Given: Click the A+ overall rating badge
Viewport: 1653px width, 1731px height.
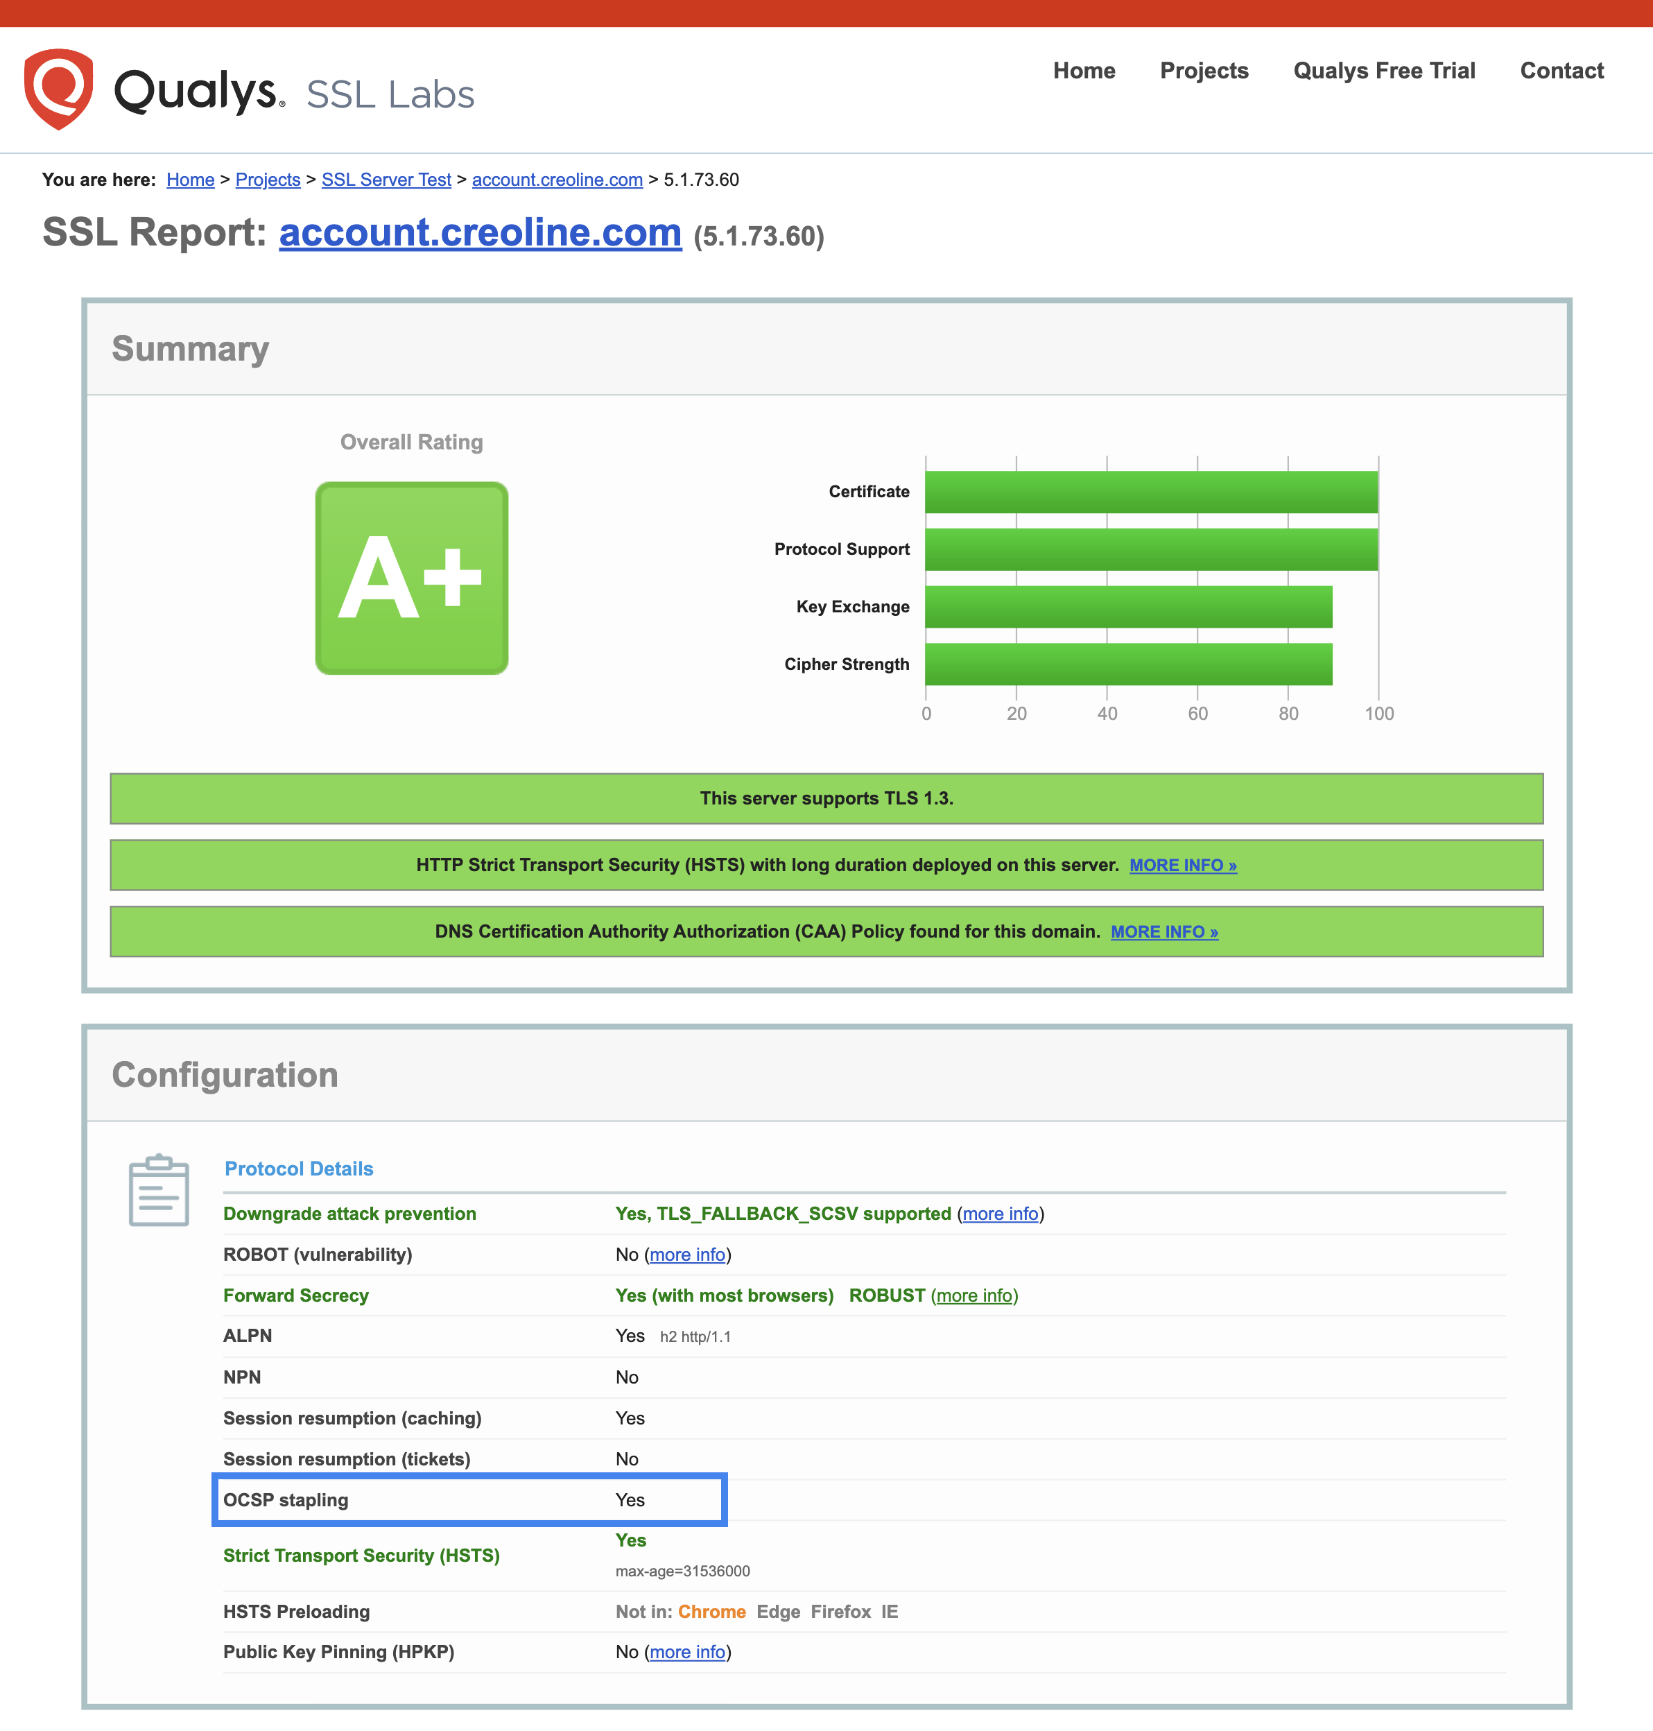Looking at the screenshot, I should point(411,578).
